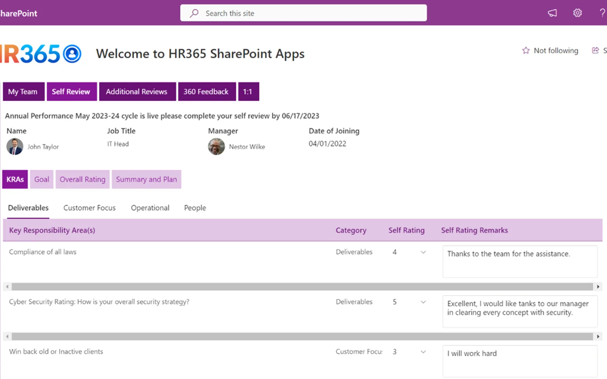Click the Category column header
607x379 pixels.
[x=351, y=230]
